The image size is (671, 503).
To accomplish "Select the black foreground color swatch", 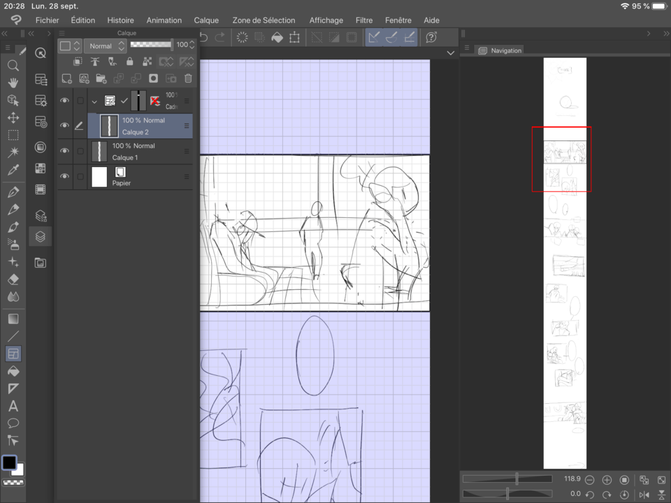I will point(9,463).
